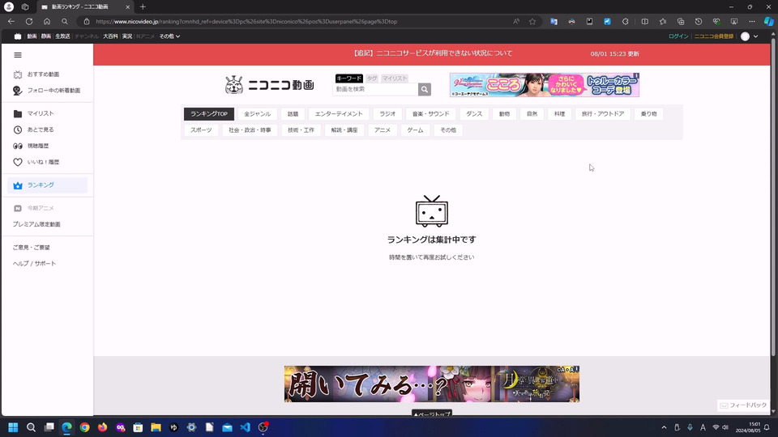Screen dimensions: 778x437
Task: Select the ランキングTOP tab
Action: pos(209,114)
